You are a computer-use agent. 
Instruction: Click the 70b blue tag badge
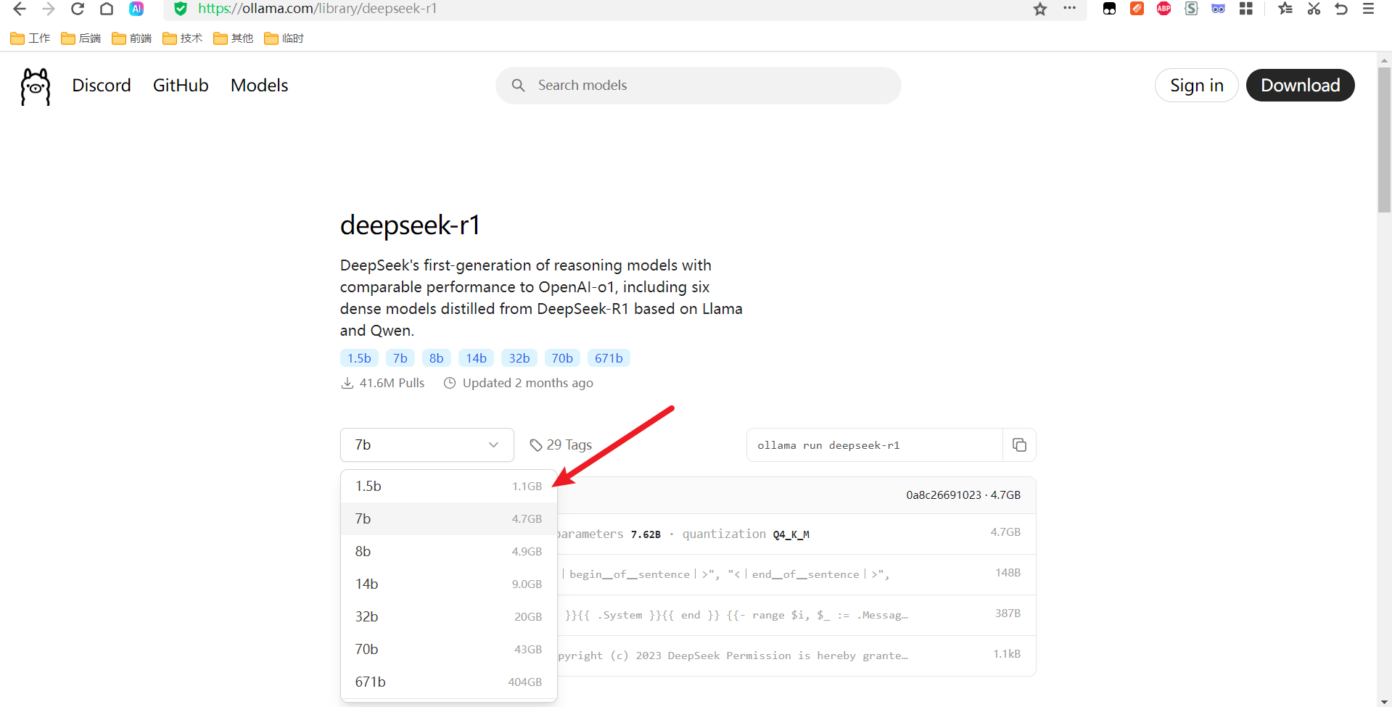pyautogui.click(x=561, y=358)
